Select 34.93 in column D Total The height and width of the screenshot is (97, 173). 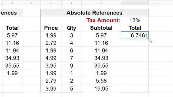coord(12,58)
